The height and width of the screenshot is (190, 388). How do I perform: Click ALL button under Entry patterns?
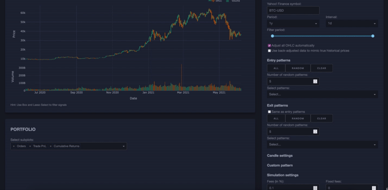(276, 68)
